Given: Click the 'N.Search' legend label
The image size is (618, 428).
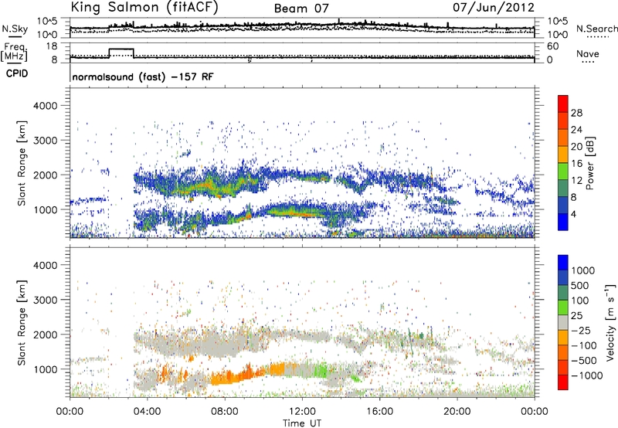Looking at the screenshot, I should pyautogui.click(x=596, y=29).
